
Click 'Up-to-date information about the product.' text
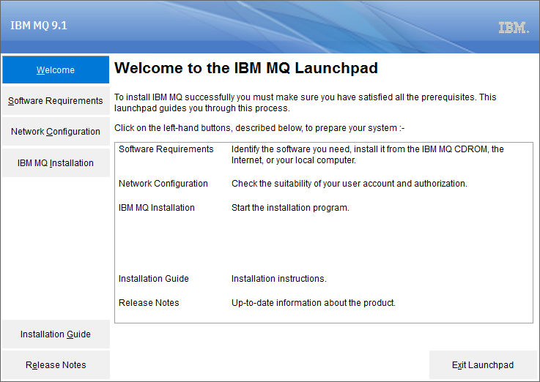click(x=314, y=302)
